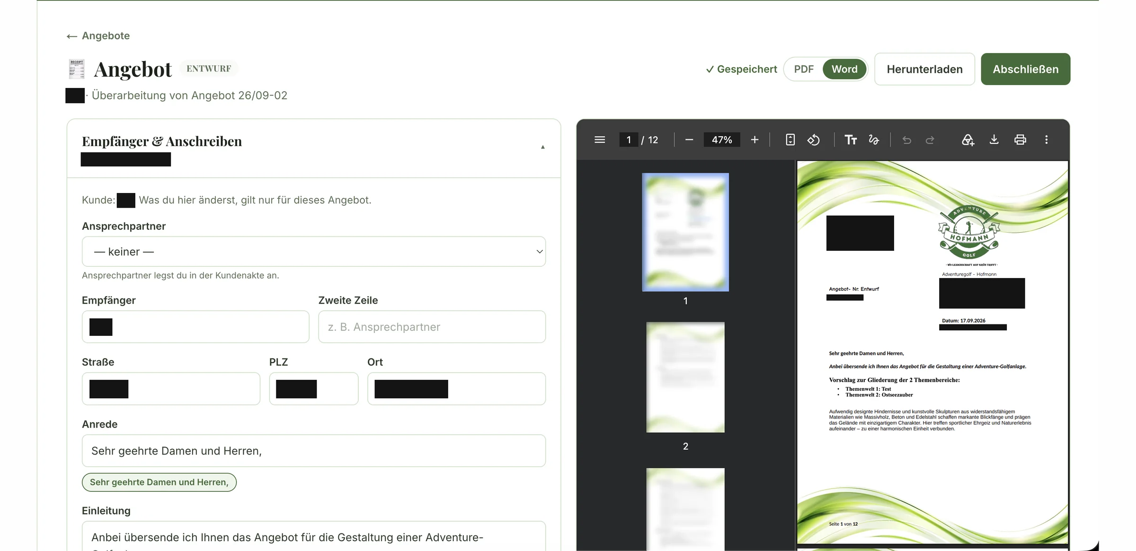This screenshot has width=1136, height=551.
Task: Focus the Ort input field
Action: [x=456, y=389]
